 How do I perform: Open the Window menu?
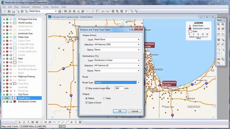point(55,7)
